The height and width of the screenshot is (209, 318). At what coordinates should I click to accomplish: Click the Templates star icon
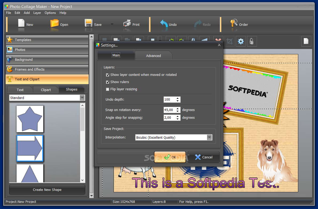tap(10, 40)
